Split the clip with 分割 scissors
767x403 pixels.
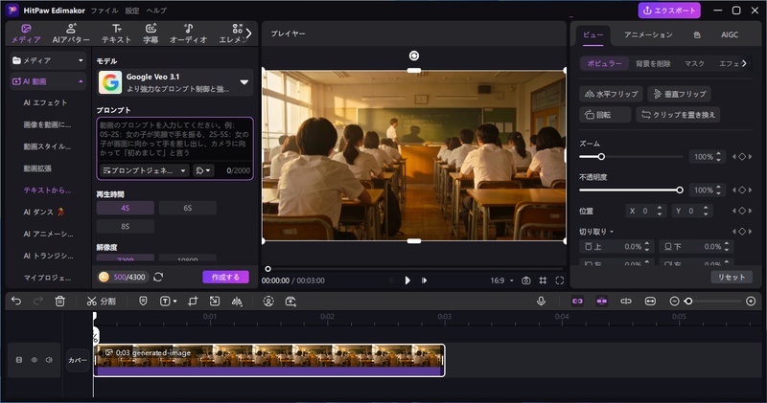point(102,302)
